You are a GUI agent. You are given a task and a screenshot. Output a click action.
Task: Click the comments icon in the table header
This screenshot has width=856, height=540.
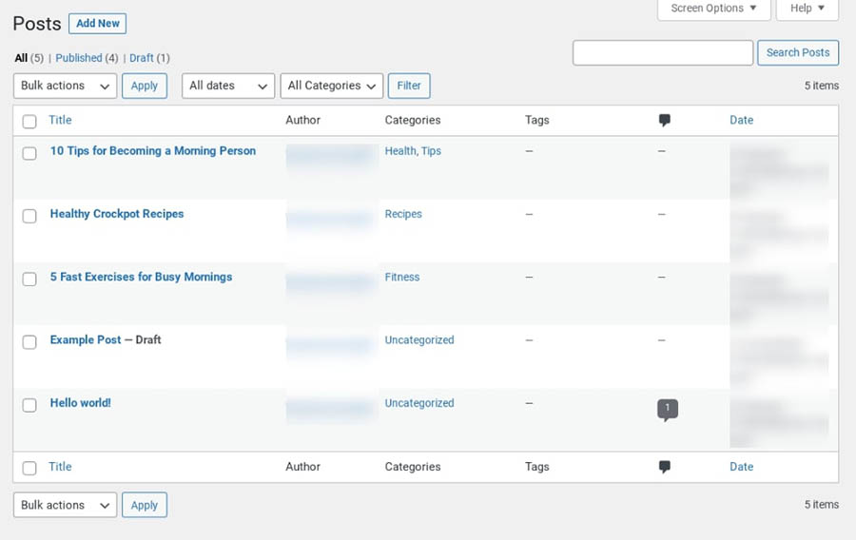(664, 121)
